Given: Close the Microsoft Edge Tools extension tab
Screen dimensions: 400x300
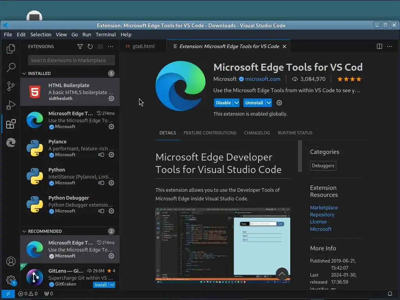Looking at the screenshot, I should pyautogui.click(x=284, y=46).
